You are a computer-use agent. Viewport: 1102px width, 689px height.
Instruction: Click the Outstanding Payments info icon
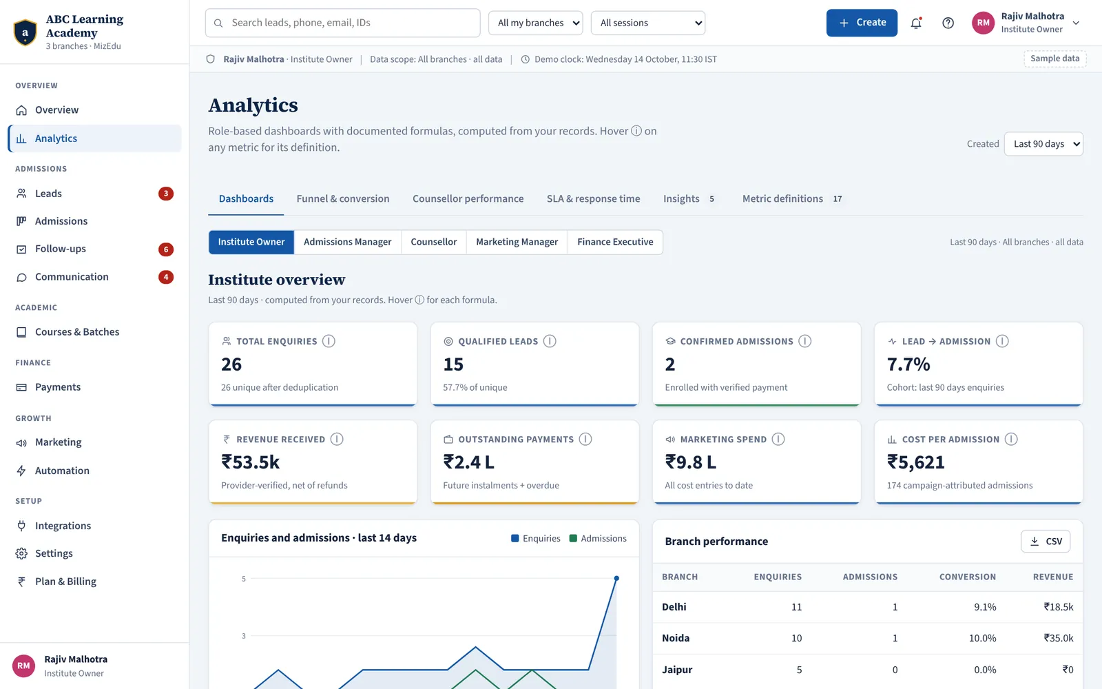pos(585,439)
